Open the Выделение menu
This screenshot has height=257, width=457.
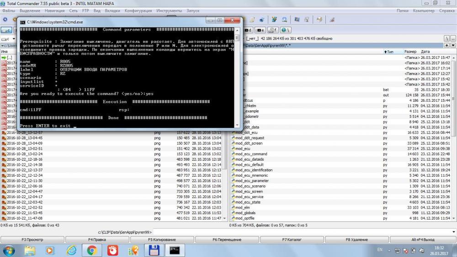click(30, 10)
